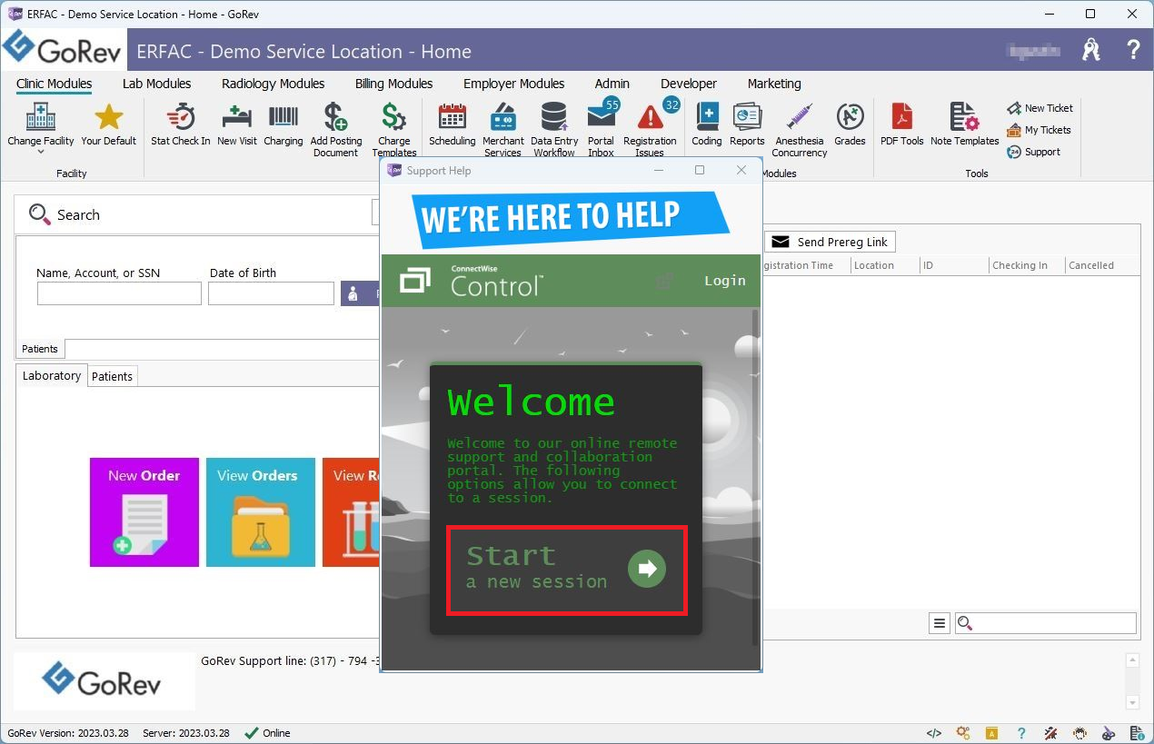This screenshot has width=1154, height=744.
Task: Open the Your Default star icon
Action: (108, 124)
